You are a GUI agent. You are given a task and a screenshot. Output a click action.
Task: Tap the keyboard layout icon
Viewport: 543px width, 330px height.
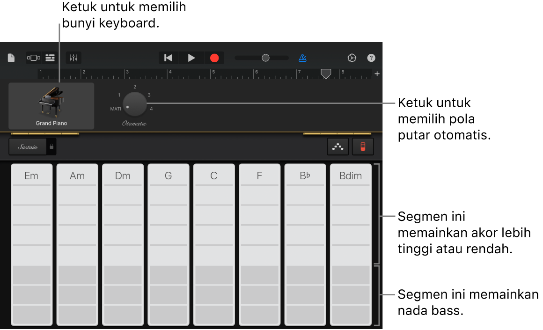point(363,146)
